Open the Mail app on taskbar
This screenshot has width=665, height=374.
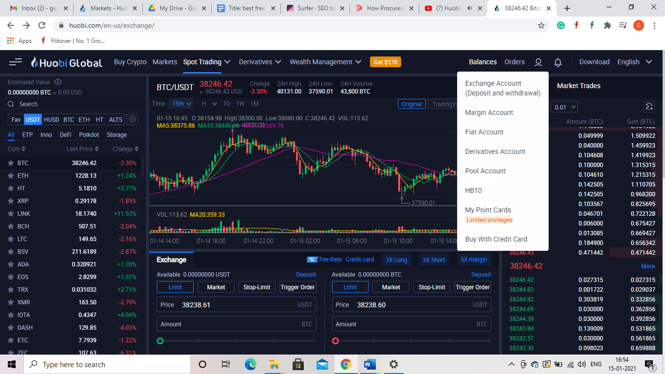pos(322,364)
